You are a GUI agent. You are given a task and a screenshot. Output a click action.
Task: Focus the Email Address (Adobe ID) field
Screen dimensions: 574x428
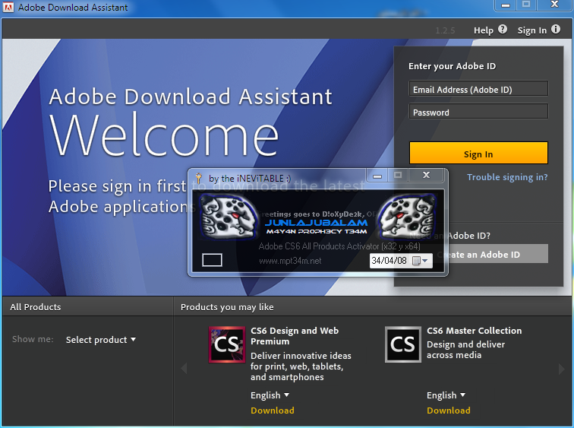(x=478, y=89)
